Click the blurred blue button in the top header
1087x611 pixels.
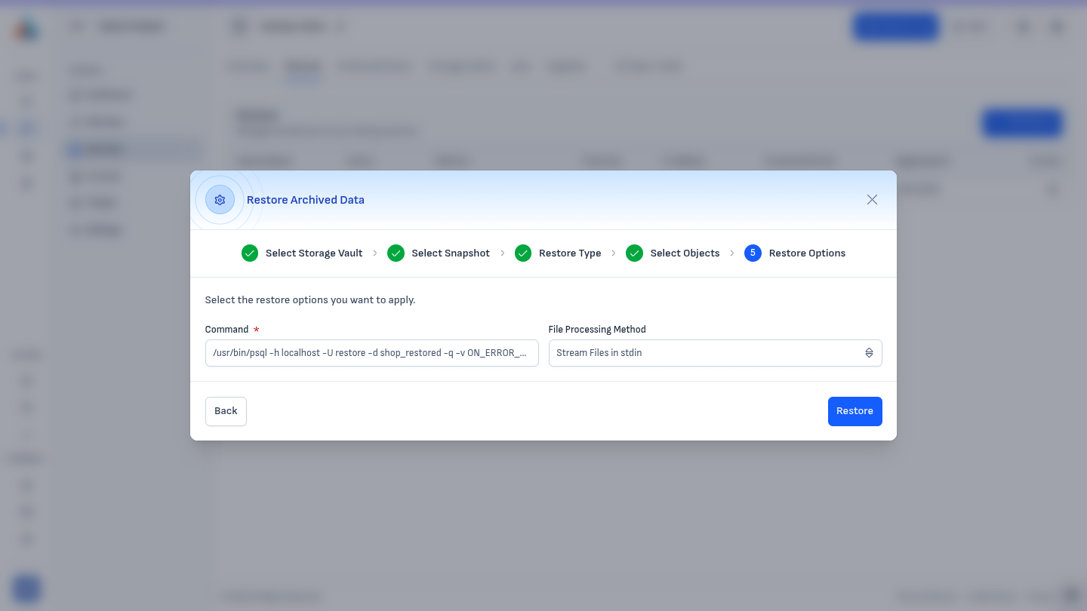coord(895,27)
